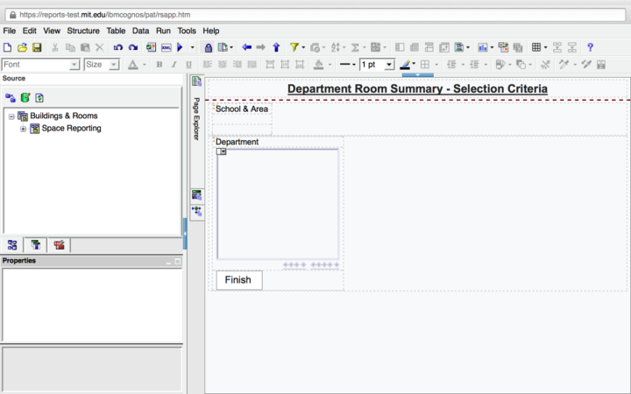Open the Tools menu
The height and width of the screenshot is (394, 631).
[x=187, y=31]
